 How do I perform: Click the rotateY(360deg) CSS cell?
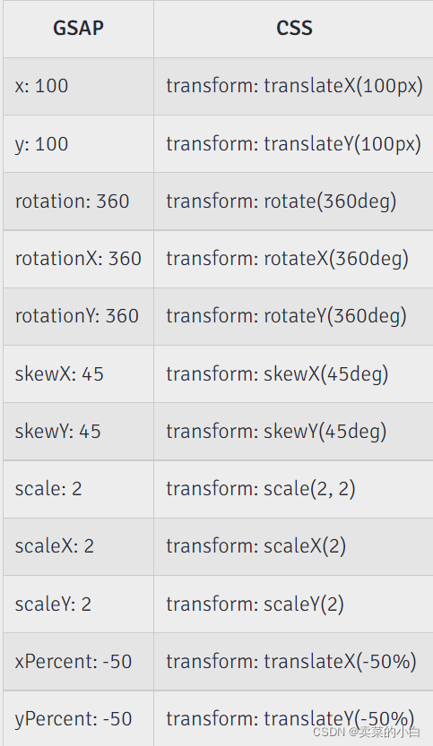click(293, 316)
